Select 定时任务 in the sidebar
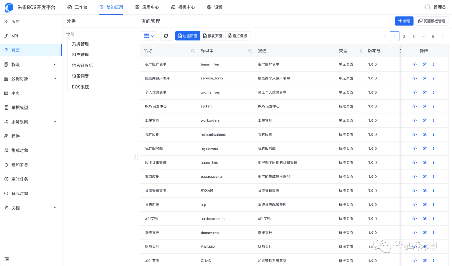The height and width of the screenshot is (266, 452). pyautogui.click(x=31, y=179)
